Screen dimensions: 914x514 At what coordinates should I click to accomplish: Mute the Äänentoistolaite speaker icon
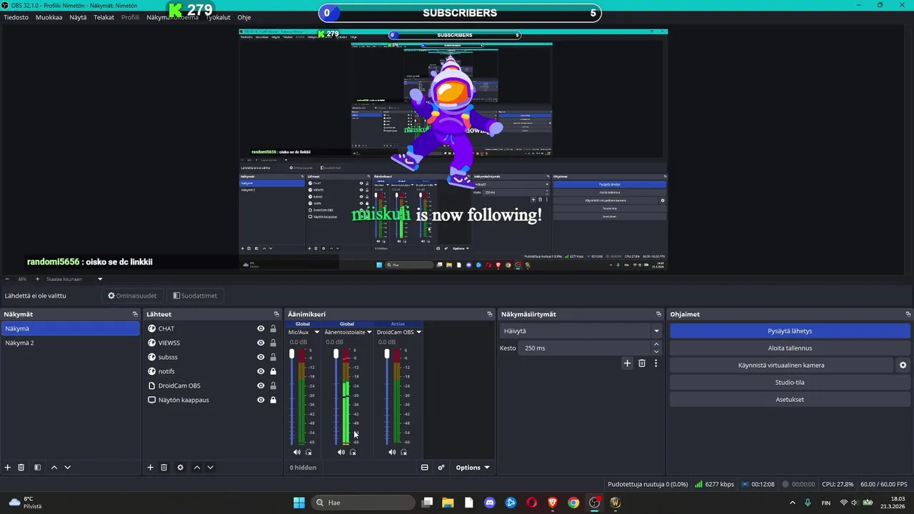341,452
